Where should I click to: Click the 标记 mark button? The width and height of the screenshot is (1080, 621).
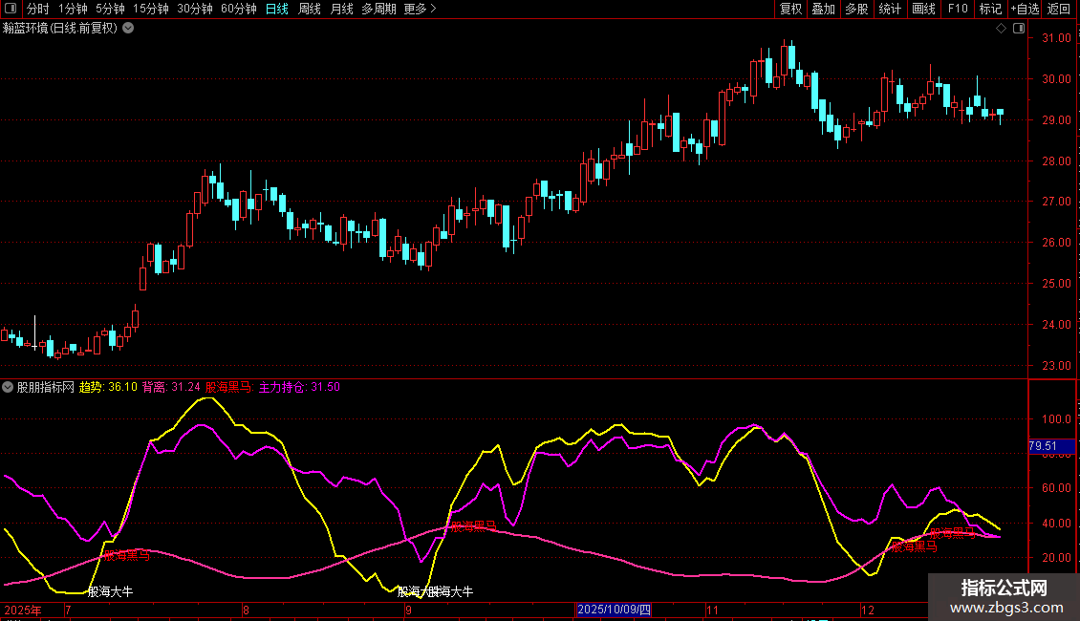coord(990,9)
